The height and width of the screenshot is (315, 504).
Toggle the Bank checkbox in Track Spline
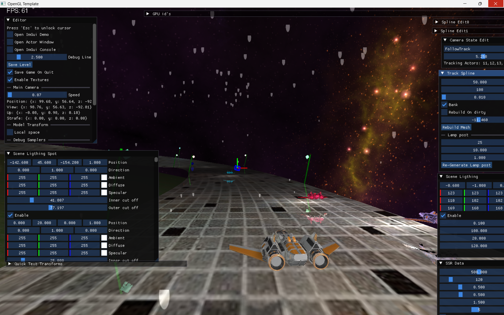[444, 105]
